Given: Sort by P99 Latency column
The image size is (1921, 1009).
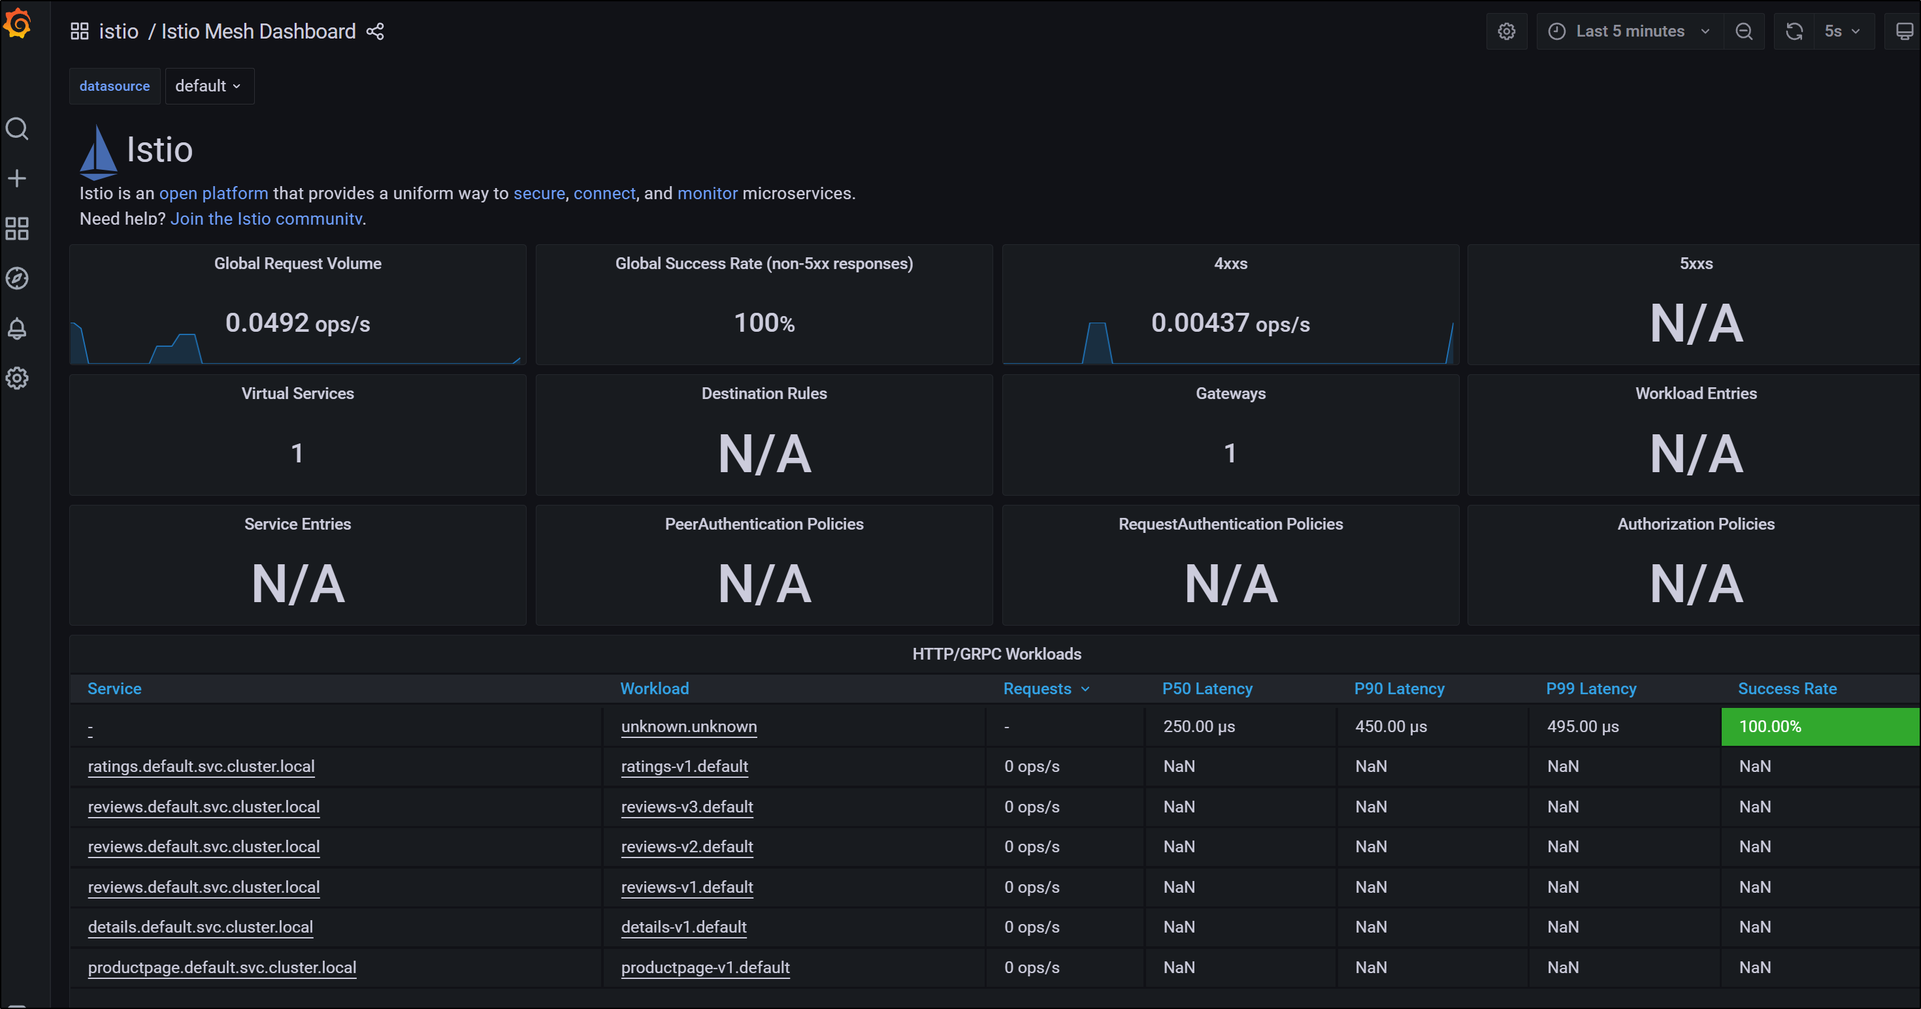Looking at the screenshot, I should pyautogui.click(x=1590, y=688).
